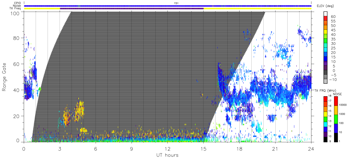Click the TX Freq row label
Image resolution: width=350 pixels, height=161 pixels.
pos(15,8)
